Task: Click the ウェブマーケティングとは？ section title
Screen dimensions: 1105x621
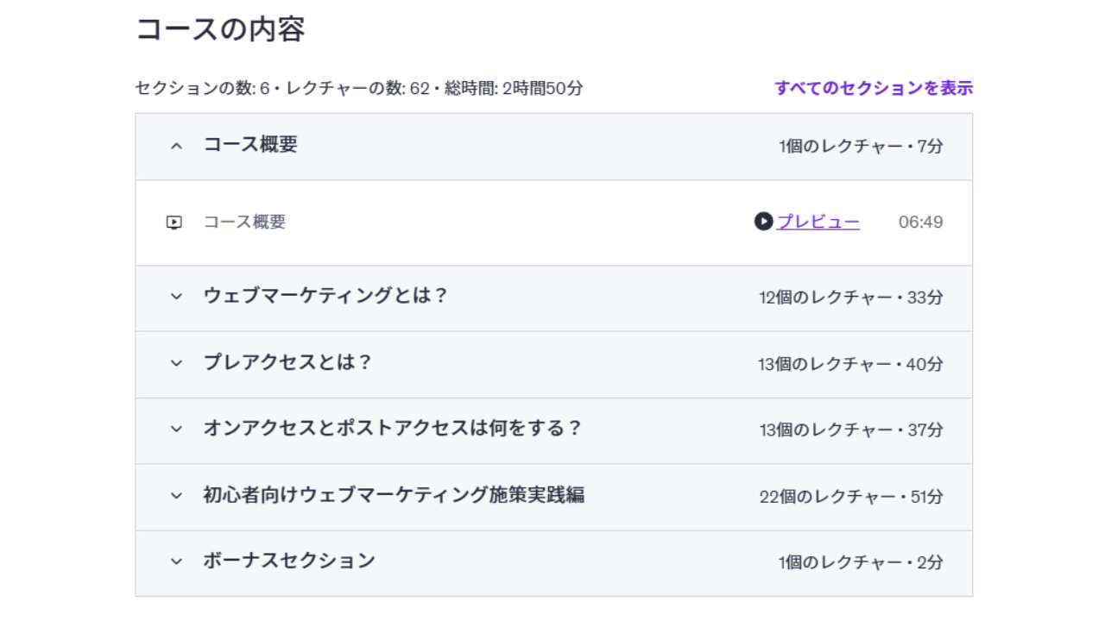Action: pos(325,296)
